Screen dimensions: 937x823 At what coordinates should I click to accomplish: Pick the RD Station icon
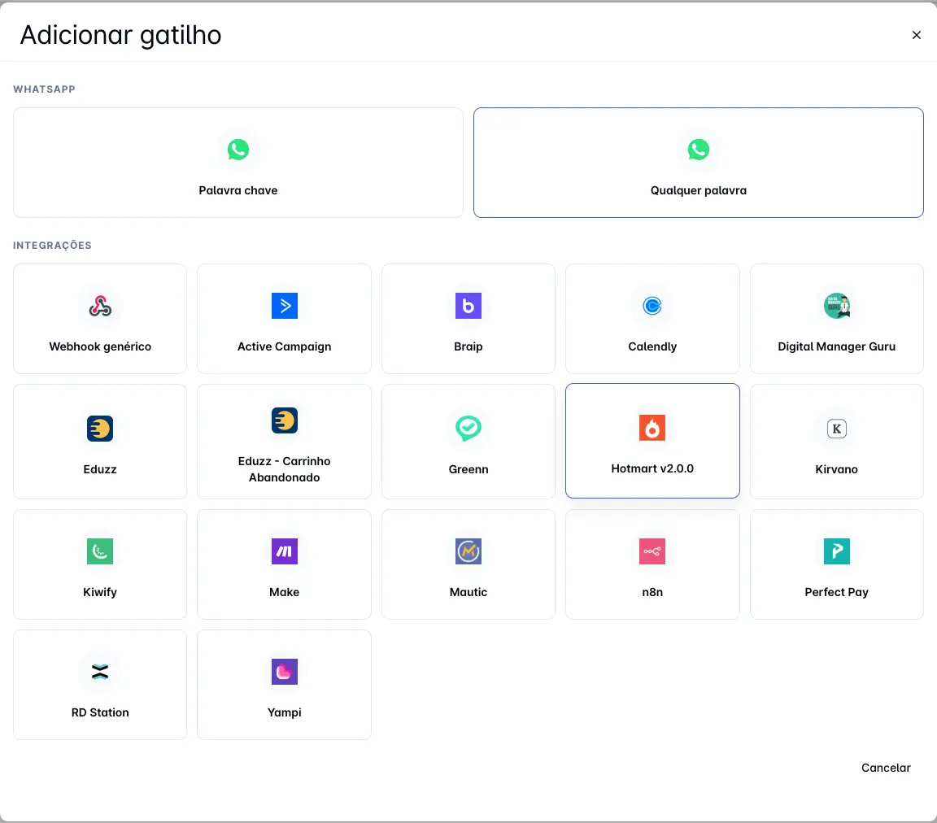[x=100, y=672]
